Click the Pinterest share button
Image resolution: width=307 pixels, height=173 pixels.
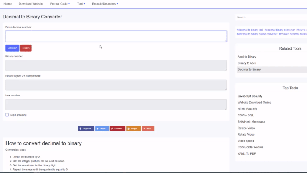pos(117,128)
